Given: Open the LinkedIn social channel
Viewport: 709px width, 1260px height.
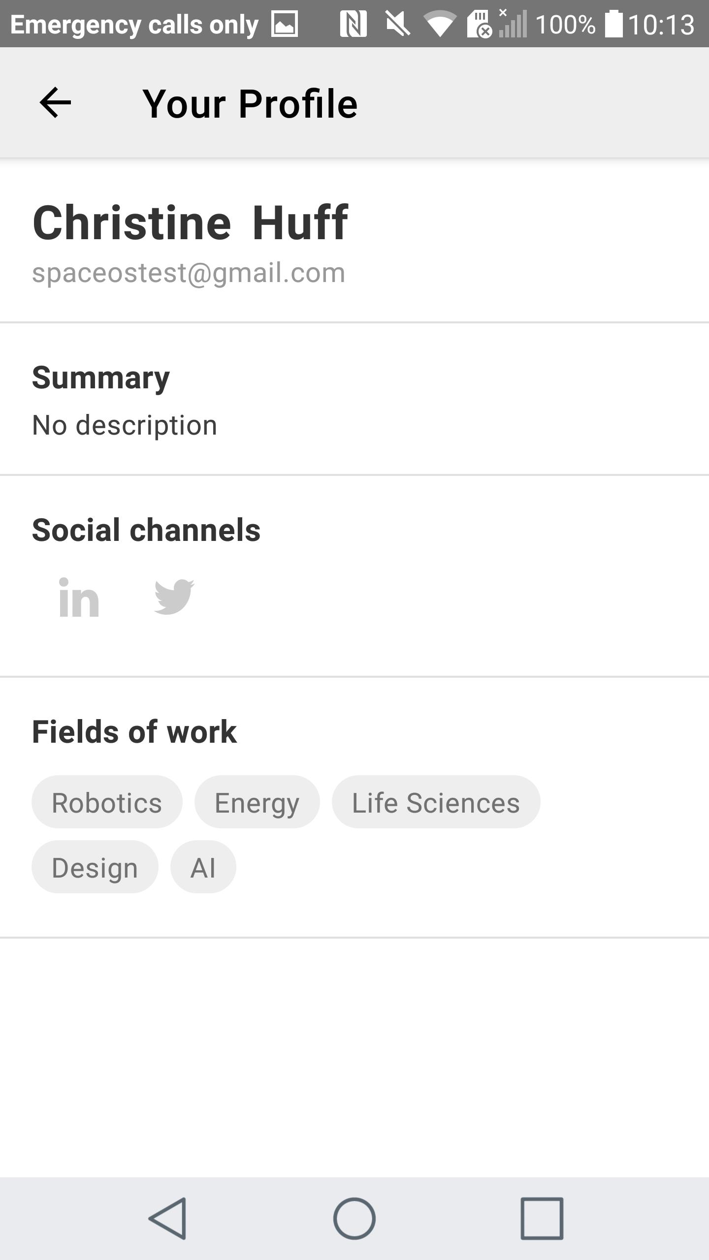Looking at the screenshot, I should 79,598.
